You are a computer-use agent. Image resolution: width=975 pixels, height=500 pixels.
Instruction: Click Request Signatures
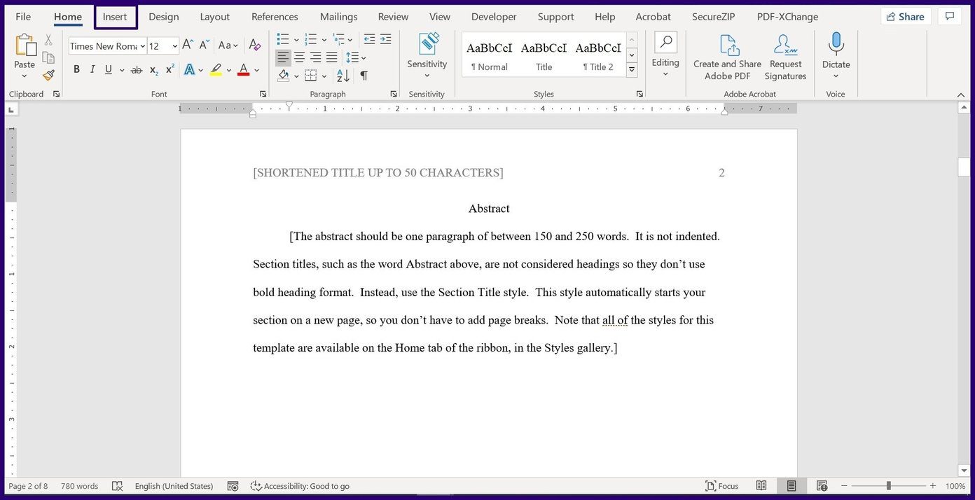click(785, 57)
